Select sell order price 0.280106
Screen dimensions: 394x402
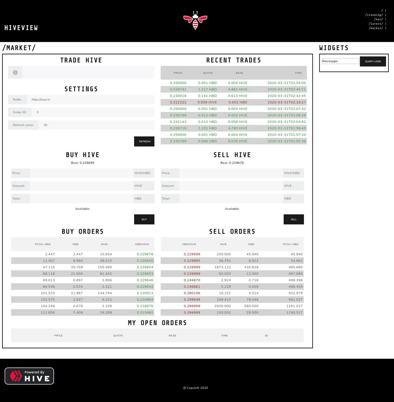pos(192,293)
